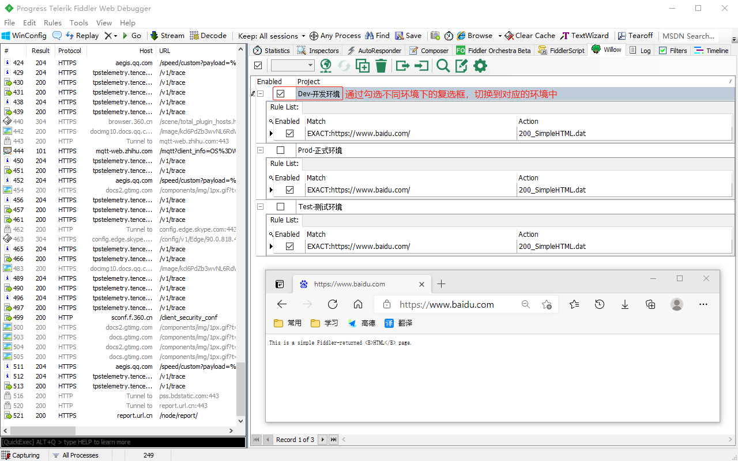Open Willow settings gear
This screenshot has height=461, width=738.
pos(480,66)
